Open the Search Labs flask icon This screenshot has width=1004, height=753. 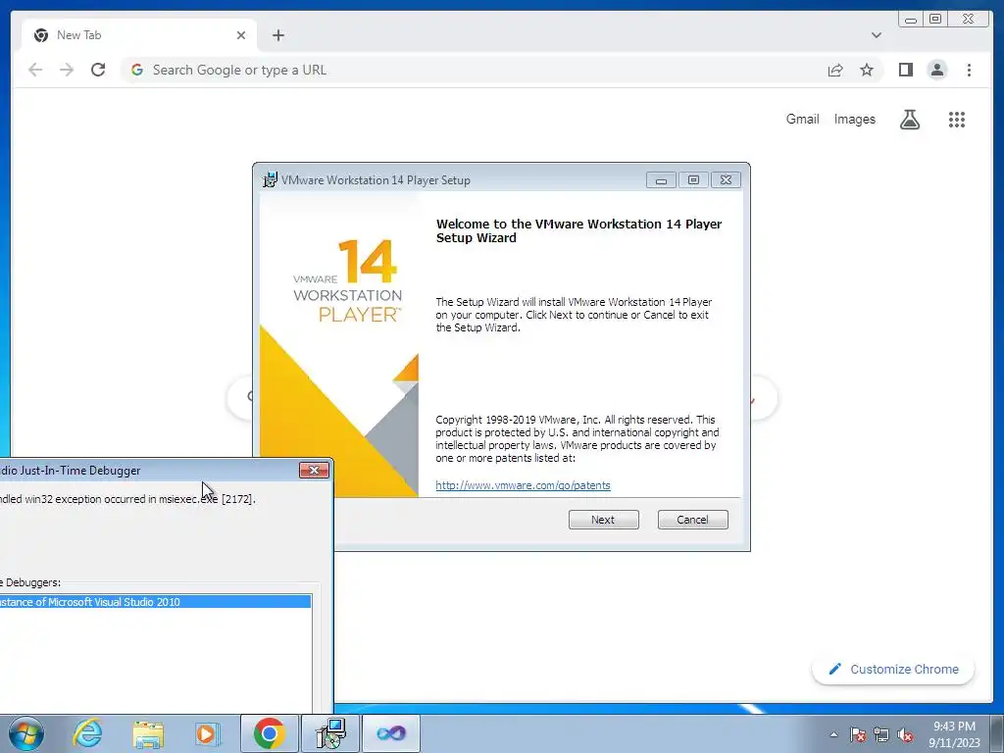(909, 119)
